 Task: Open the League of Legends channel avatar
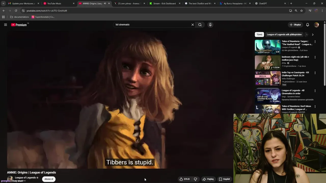(x=10, y=179)
